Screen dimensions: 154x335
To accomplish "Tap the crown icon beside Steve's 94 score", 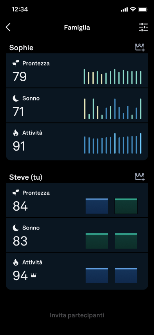I will 33,275.
